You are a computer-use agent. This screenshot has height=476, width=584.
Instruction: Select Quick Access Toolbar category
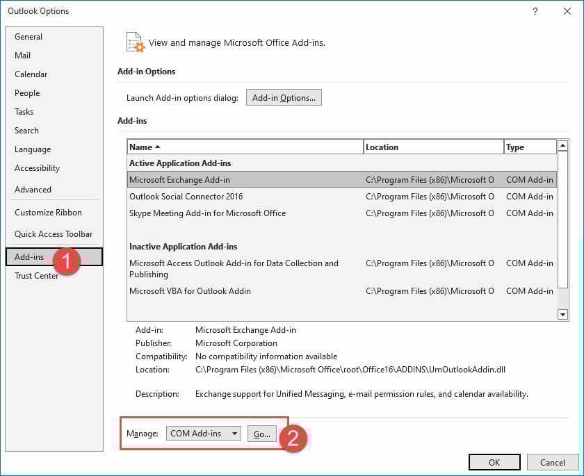[x=54, y=234]
